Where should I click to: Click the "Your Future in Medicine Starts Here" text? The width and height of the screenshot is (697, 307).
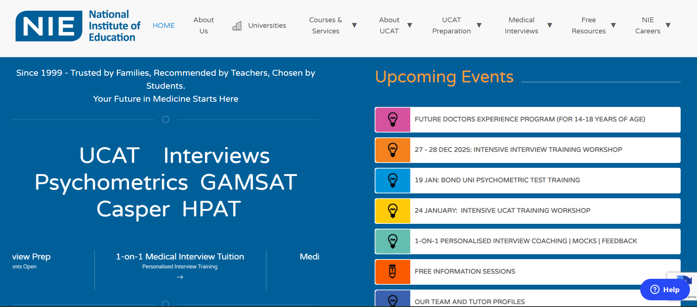[166, 99]
